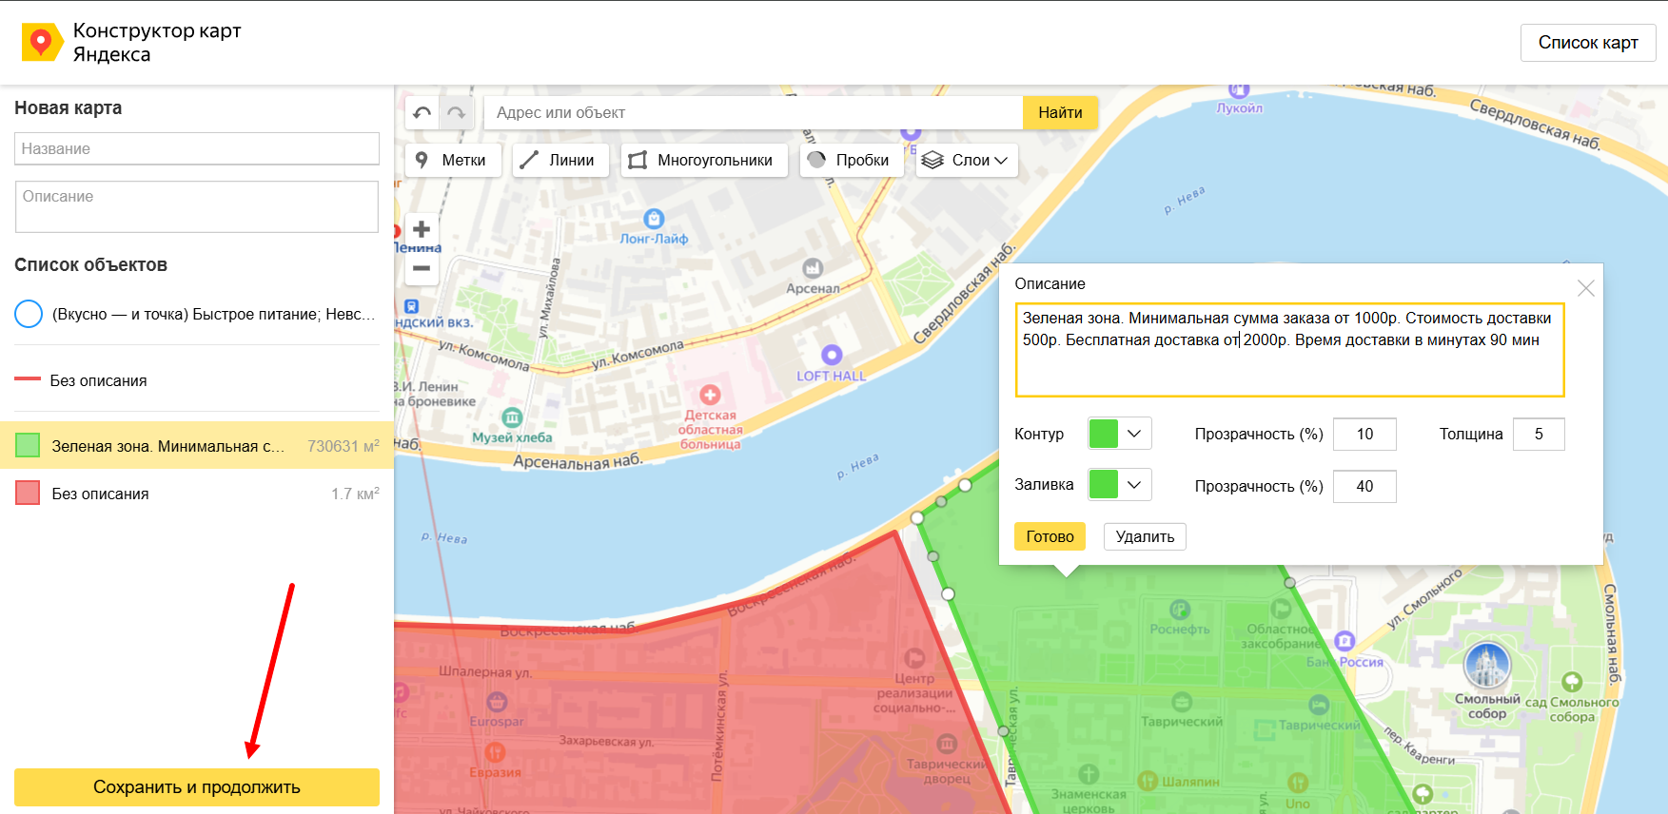This screenshot has height=814, width=1668.
Task: Click the Банк Россия marker
Action: (1344, 641)
